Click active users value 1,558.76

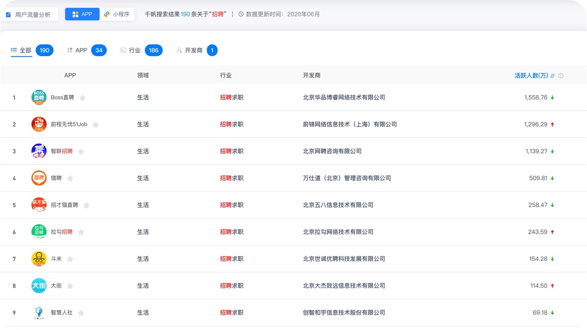[x=536, y=97]
